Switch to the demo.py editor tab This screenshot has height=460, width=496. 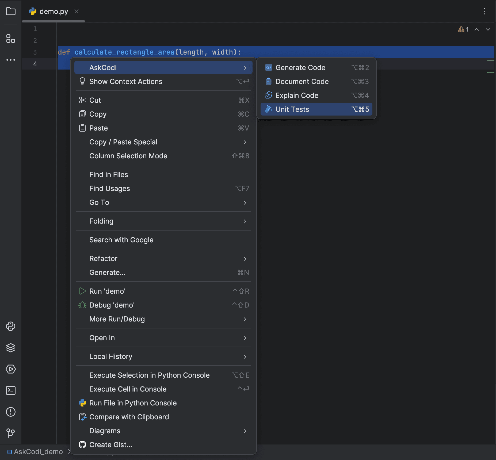(x=54, y=11)
